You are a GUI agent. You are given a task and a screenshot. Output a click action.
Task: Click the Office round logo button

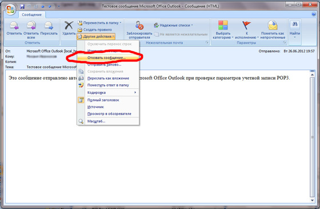coord(10,9)
